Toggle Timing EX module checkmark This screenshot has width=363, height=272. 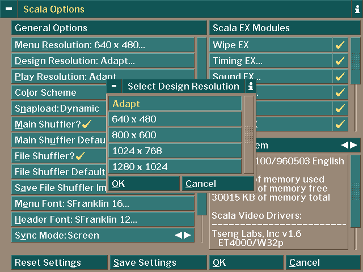(340, 61)
